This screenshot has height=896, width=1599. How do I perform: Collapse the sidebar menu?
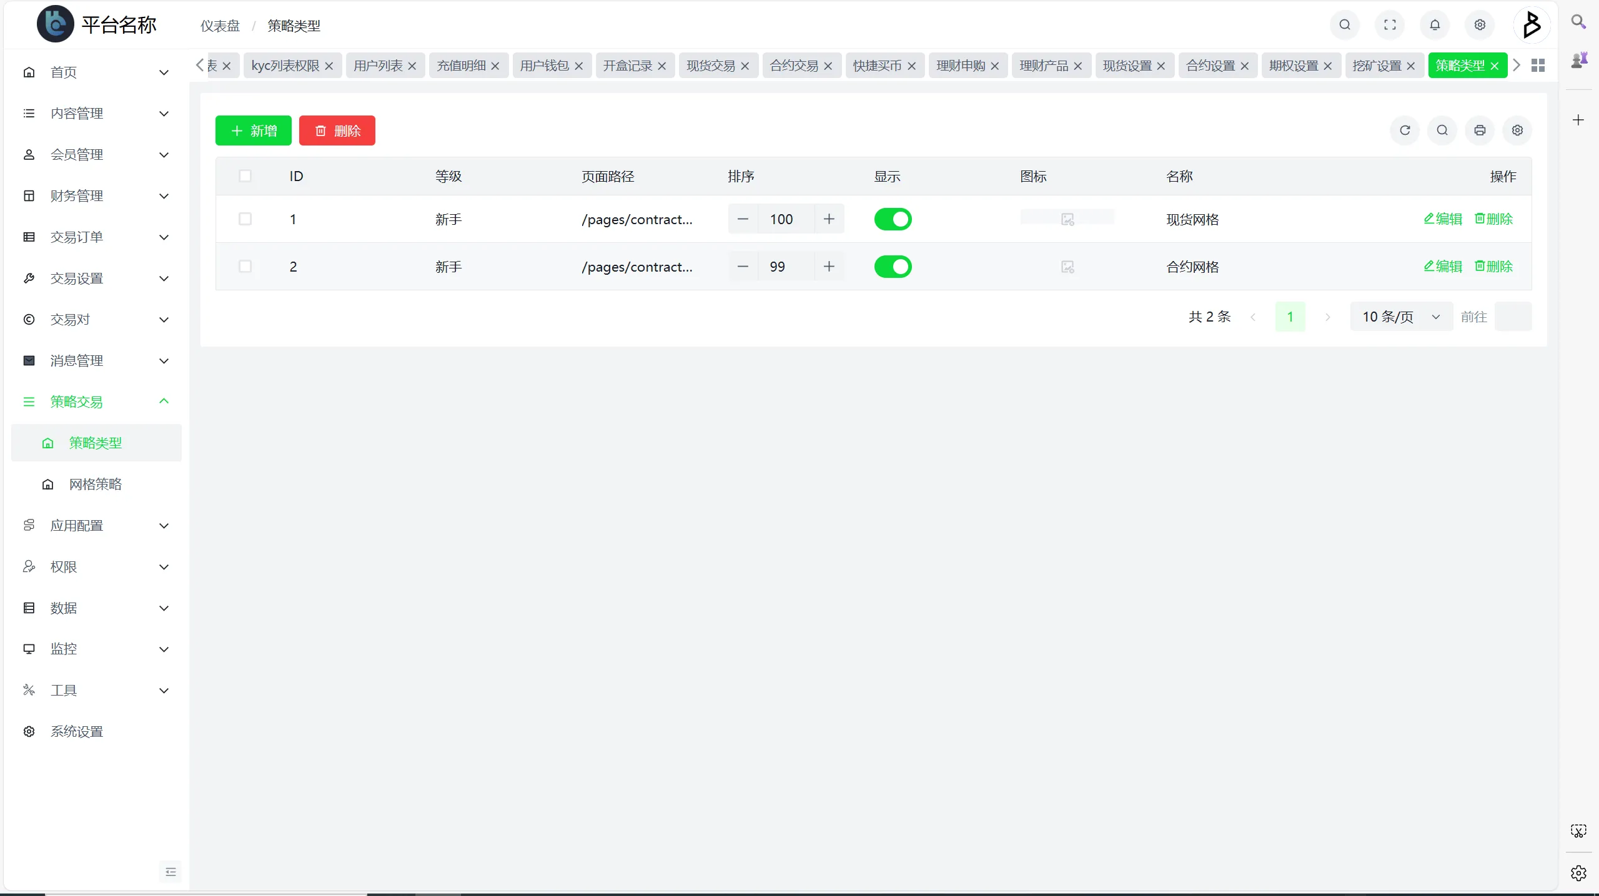point(171,872)
